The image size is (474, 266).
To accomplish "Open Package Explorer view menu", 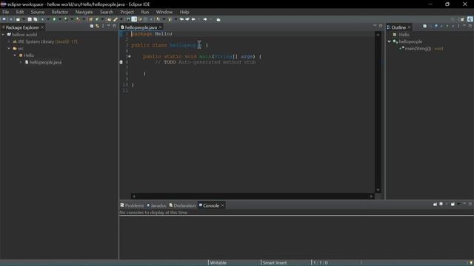I will [103, 27].
